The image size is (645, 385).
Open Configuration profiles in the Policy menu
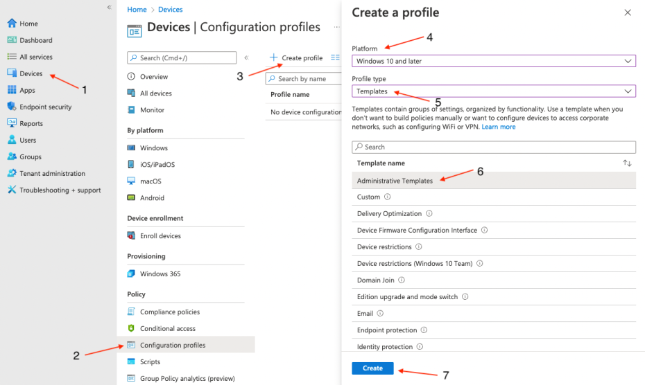click(173, 345)
